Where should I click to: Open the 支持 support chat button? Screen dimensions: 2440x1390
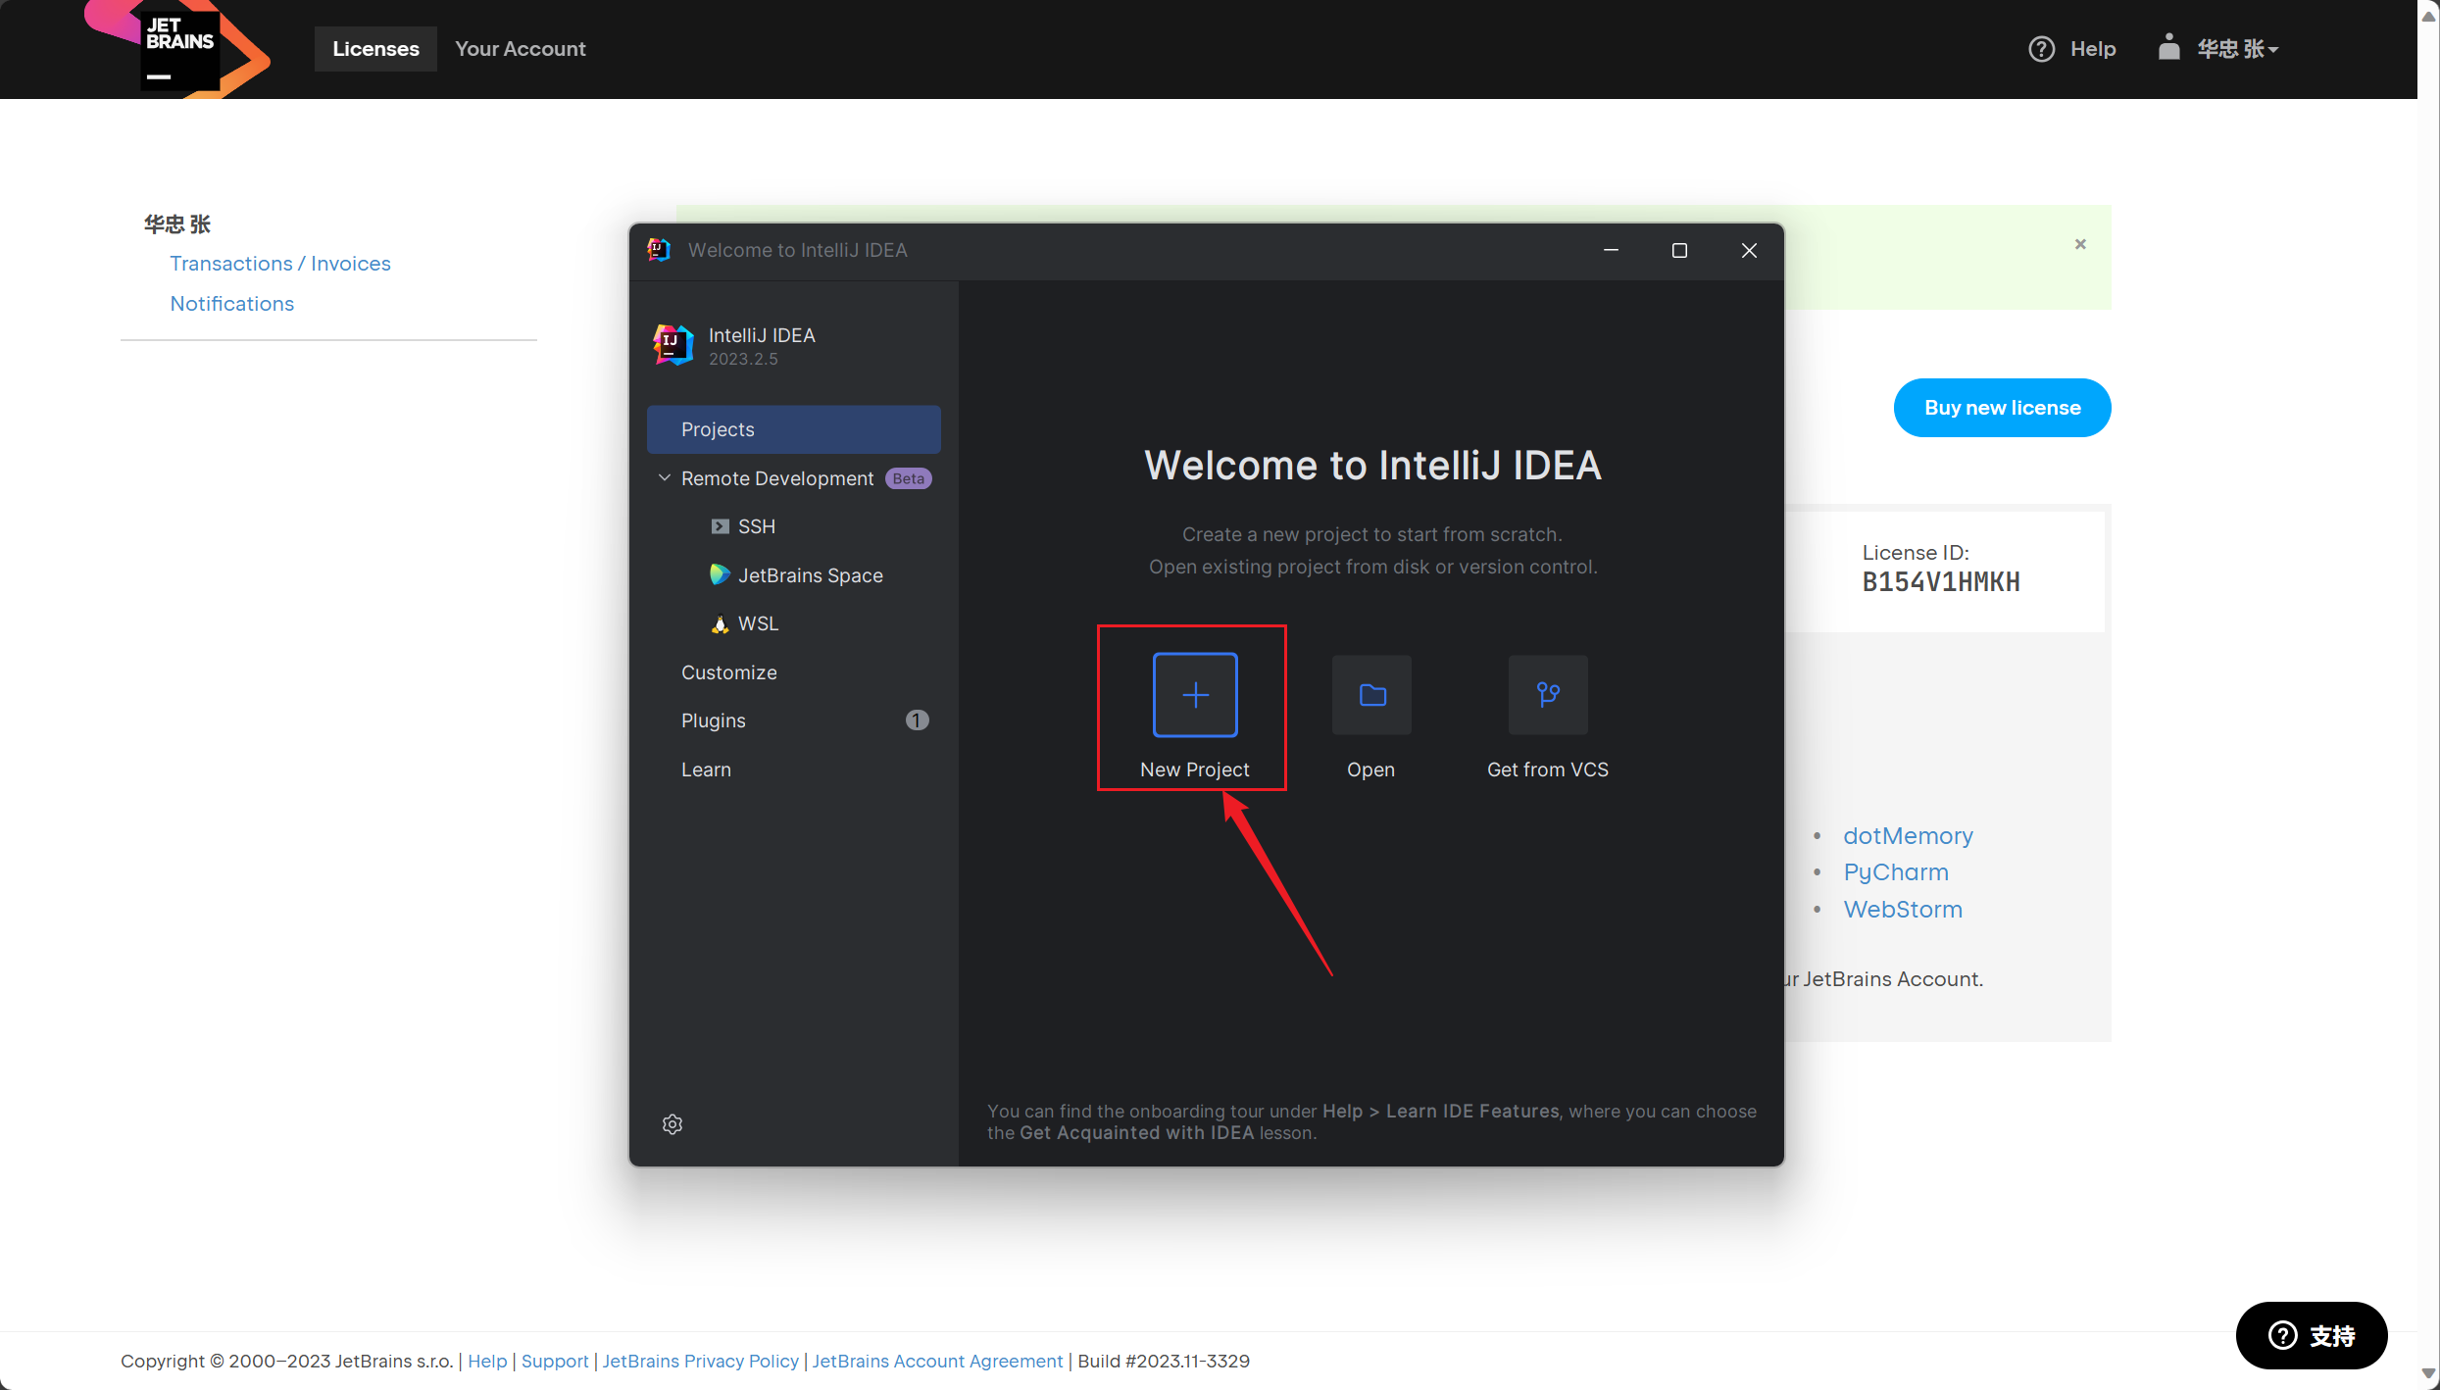pyautogui.click(x=2311, y=1335)
